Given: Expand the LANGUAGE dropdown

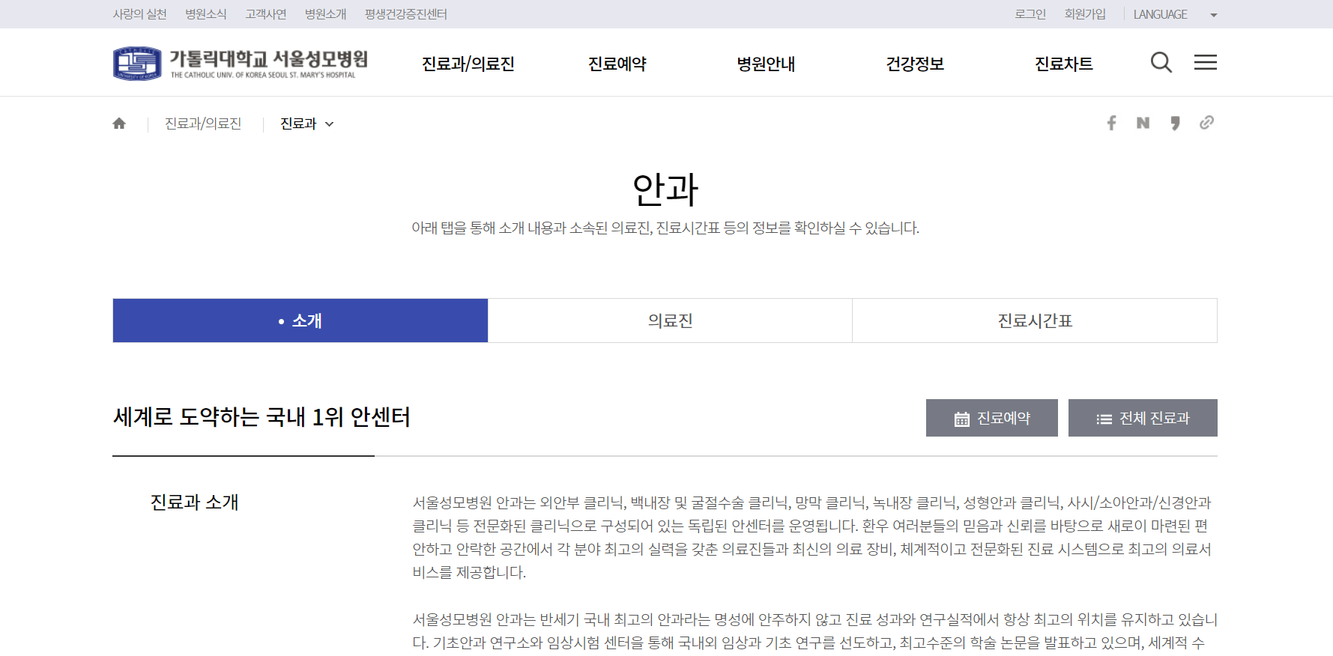Looking at the screenshot, I should pyautogui.click(x=1175, y=14).
